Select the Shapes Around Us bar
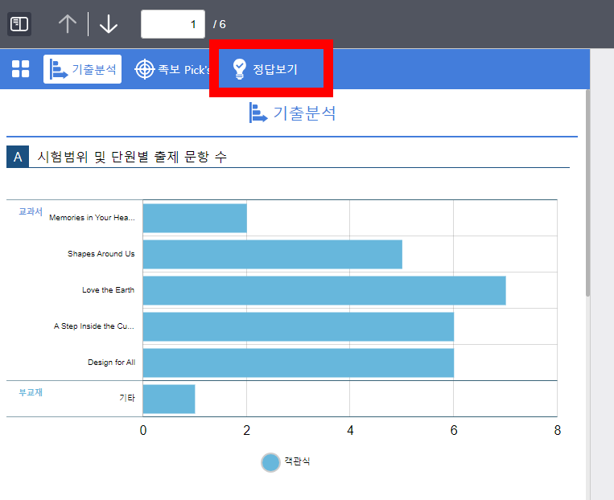Screen dimensions: 614x500 pyautogui.click(x=273, y=254)
